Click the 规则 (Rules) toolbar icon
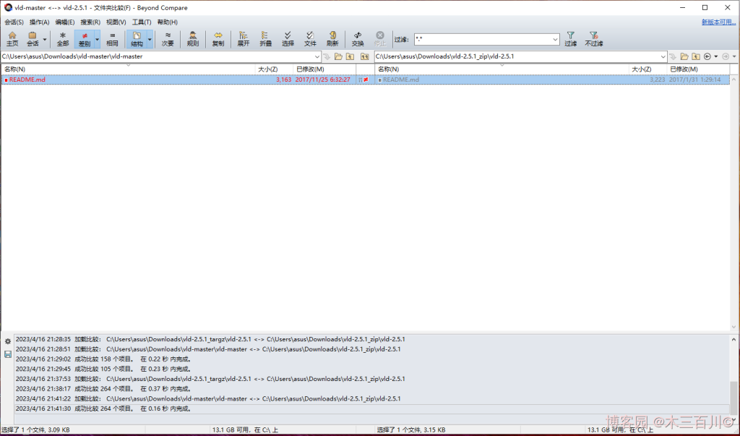Image resolution: width=740 pixels, height=436 pixels. 193,38
